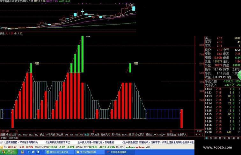
Task: Select the 值 tab in quote panel
Action: [x=234, y=138]
